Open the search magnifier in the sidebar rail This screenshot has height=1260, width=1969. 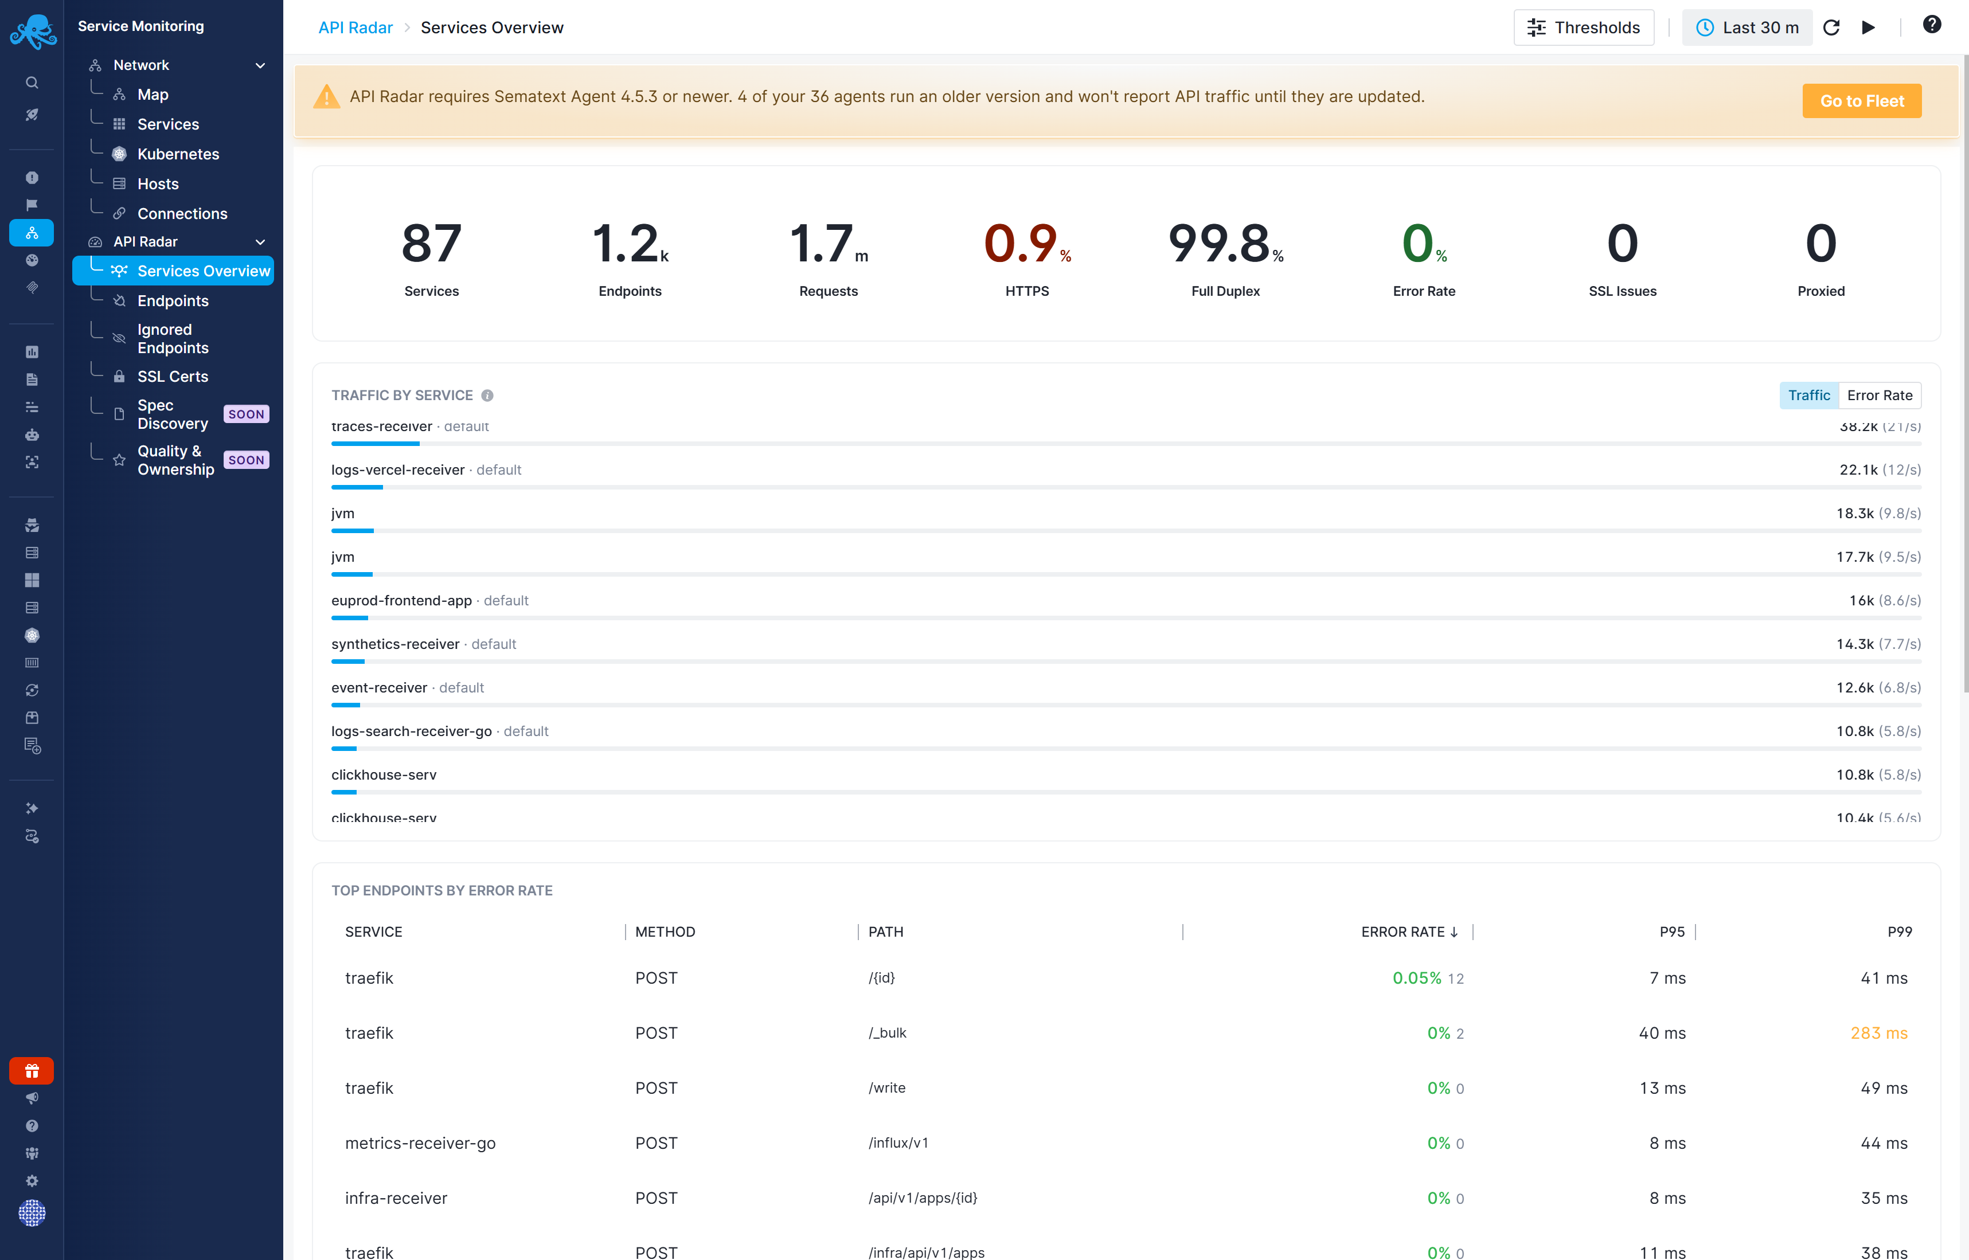[x=32, y=83]
